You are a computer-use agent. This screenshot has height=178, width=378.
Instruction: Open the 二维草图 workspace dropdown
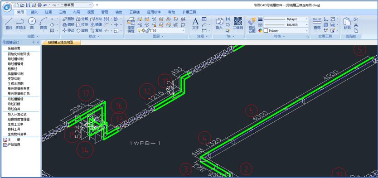pyautogui.click(x=76, y=5)
